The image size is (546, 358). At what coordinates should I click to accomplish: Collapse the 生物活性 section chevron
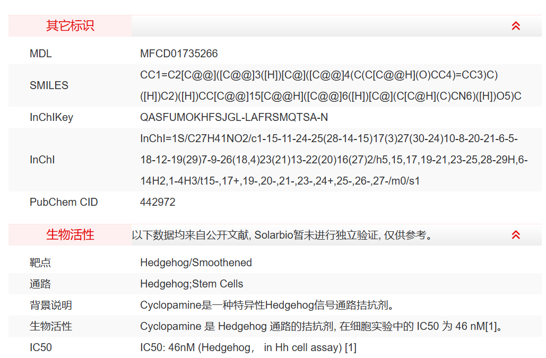point(515,235)
